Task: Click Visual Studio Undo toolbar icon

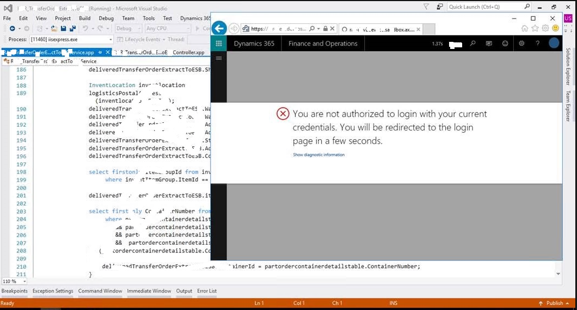Action: (85, 28)
